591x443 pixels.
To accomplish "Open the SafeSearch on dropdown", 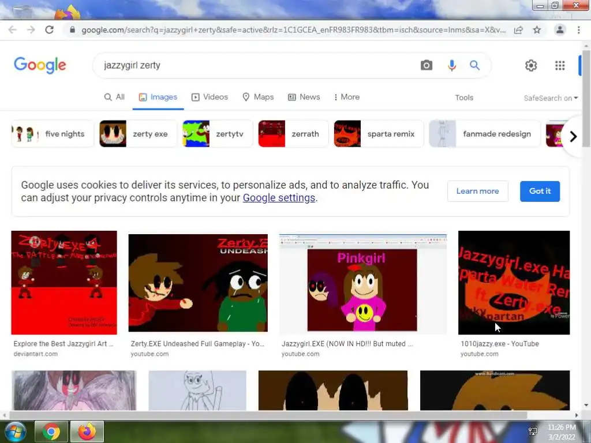I will (550, 98).
